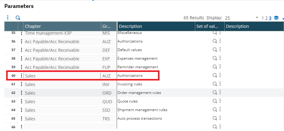Click magnifier in Shipment management rules row
The width and height of the screenshot is (284, 131).
click(x=215, y=110)
